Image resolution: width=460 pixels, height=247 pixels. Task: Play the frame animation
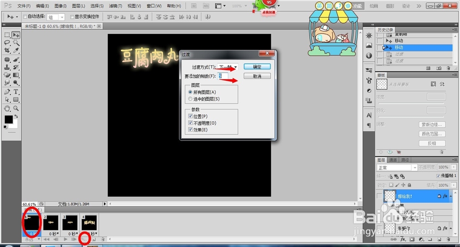click(x=65, y=239)
